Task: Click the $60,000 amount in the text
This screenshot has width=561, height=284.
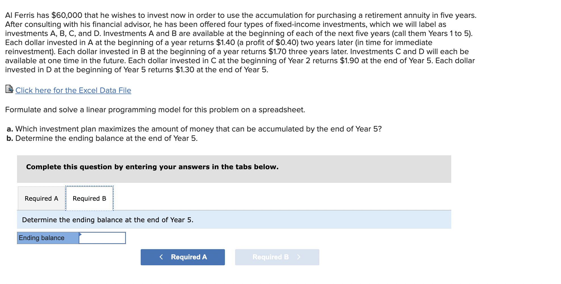Action: (67, 15)
